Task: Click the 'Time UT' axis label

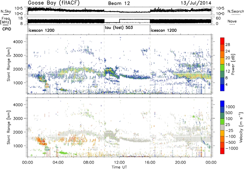Action: point(119,167)
